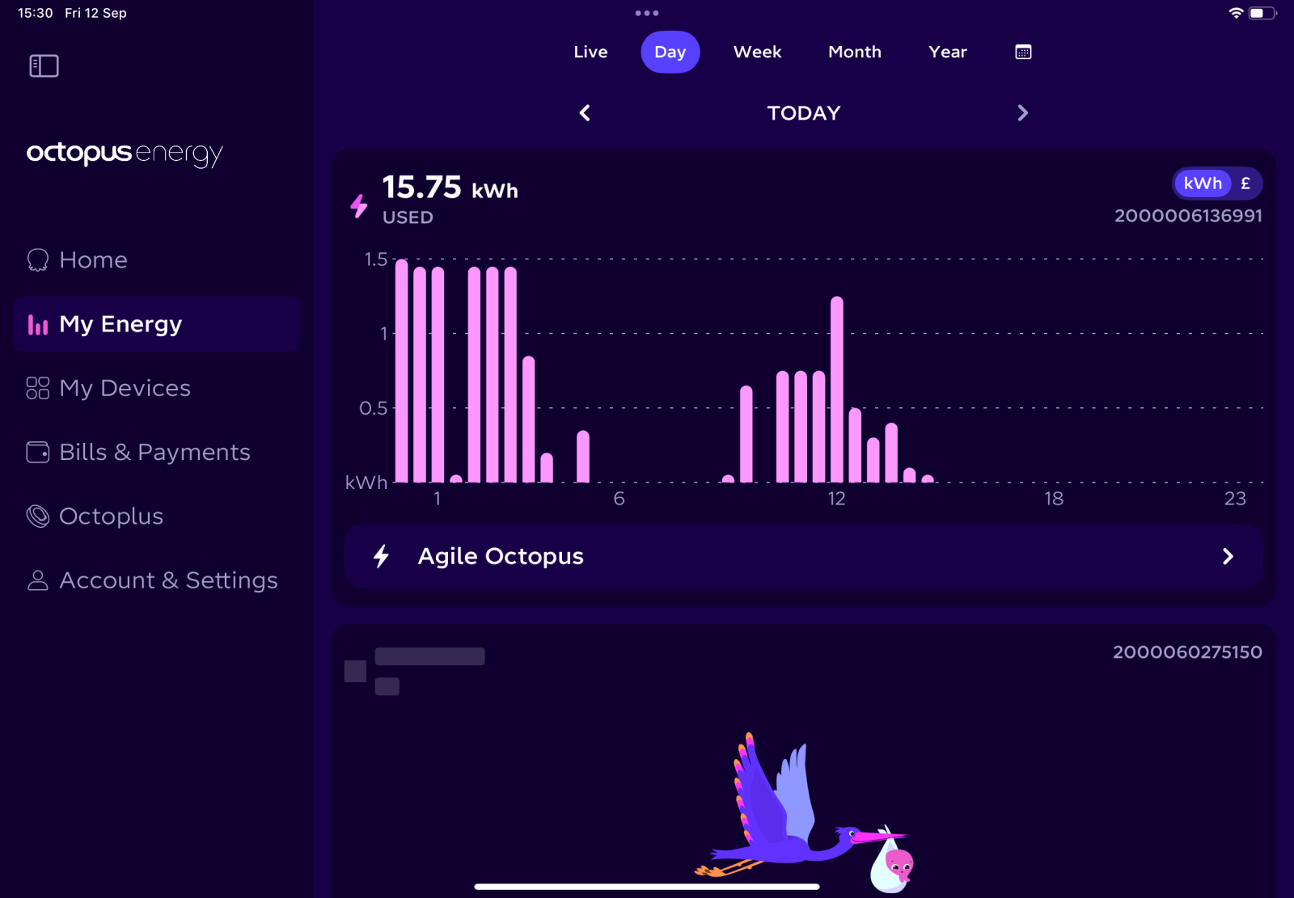This screenshot has width=1294, height=898.
Task: Click the USED label under total
Action: 408,217
